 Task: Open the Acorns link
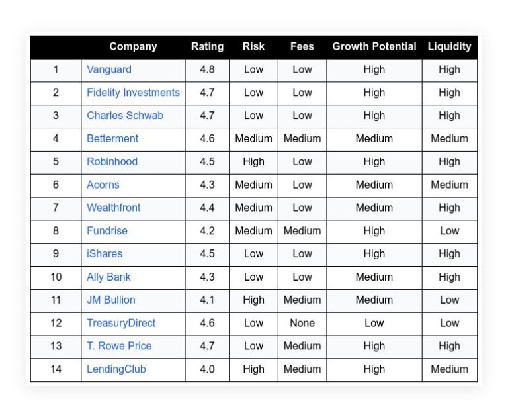tap(103, 185)
